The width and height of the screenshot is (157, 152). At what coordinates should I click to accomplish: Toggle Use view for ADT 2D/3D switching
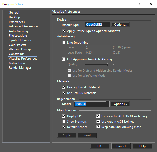(98, 116)
